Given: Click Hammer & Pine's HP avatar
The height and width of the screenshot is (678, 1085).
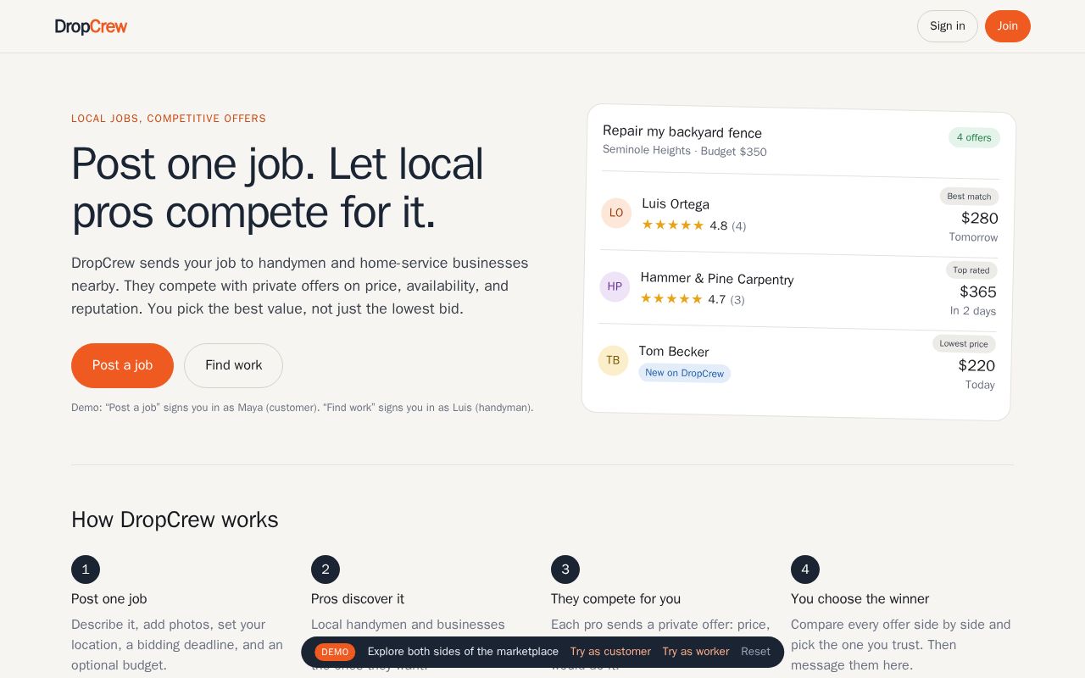Looking at the screenshot, I should (615, 286).
